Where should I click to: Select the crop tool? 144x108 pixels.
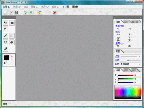(x=5, y=29)
